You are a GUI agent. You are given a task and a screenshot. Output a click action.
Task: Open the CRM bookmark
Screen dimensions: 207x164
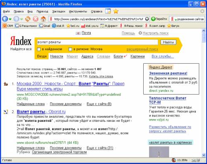click(x=8, y=26)
